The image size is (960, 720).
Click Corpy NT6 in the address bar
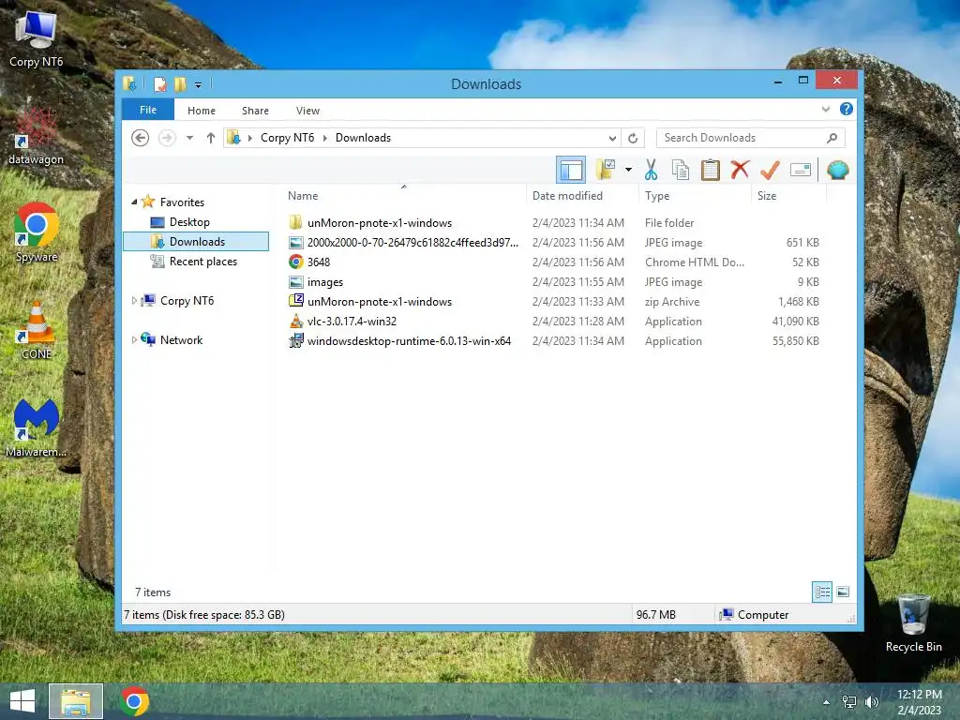pos(287,138)
